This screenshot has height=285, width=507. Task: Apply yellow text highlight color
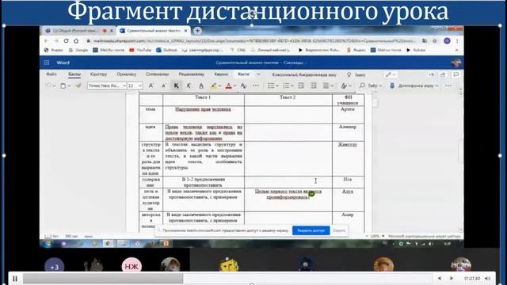pos(213,85)
